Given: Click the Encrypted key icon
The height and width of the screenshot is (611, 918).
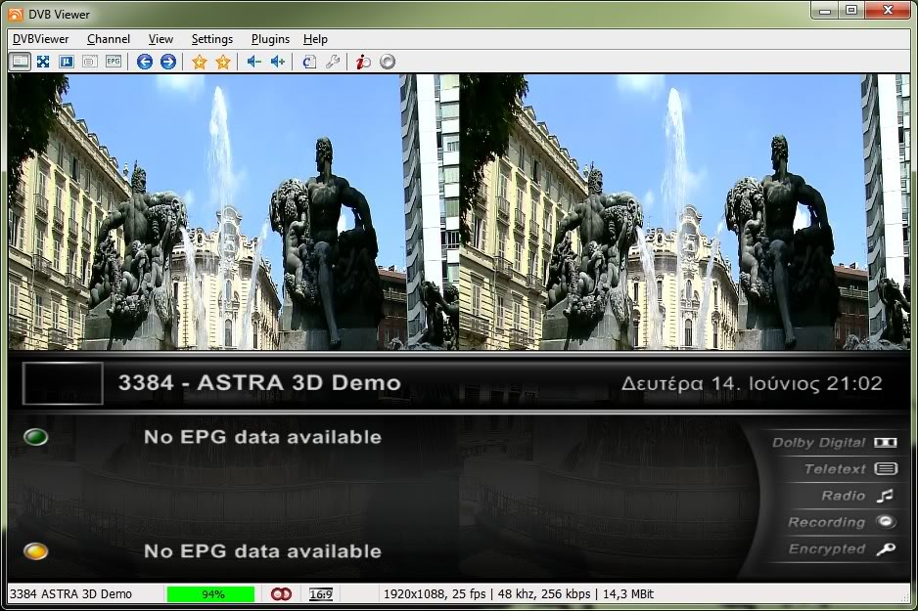Looking at the screenshot, I should [886, 549].
